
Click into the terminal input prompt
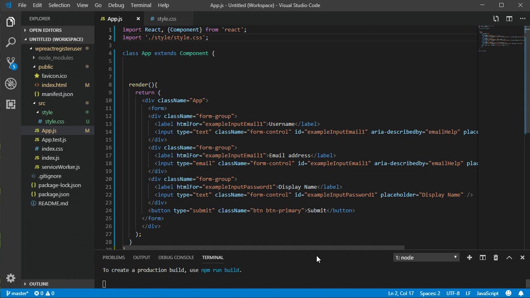(104, 284)
